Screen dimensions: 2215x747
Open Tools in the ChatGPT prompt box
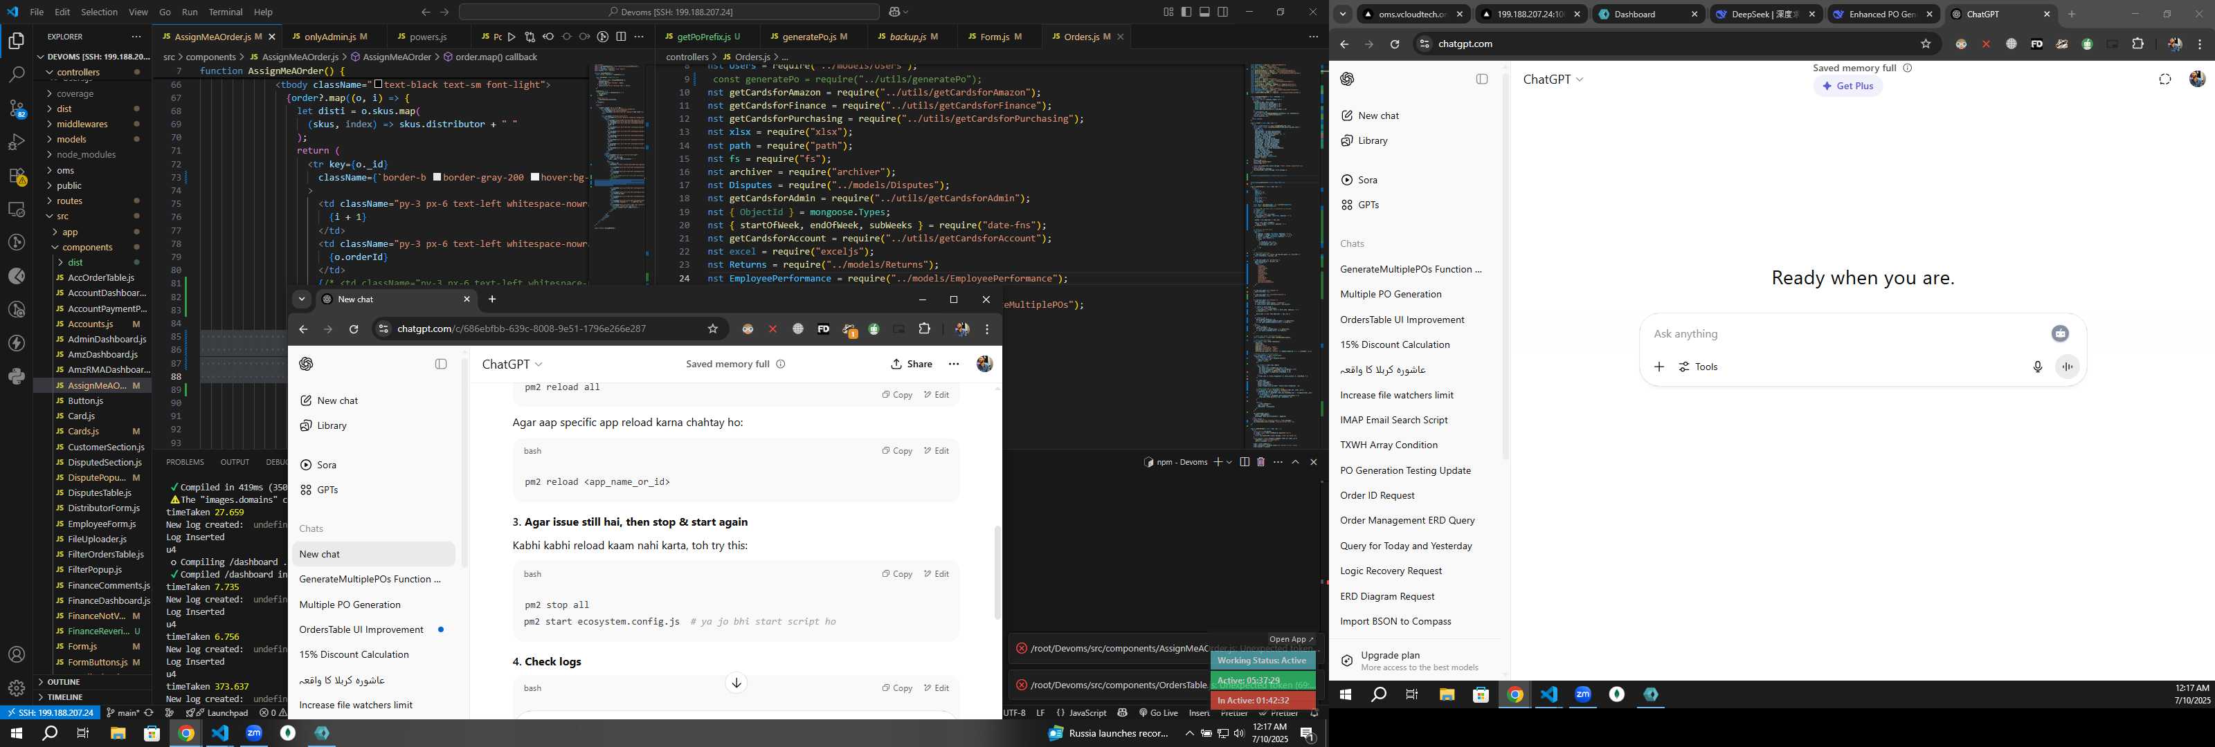click(x=1698, y=367)
